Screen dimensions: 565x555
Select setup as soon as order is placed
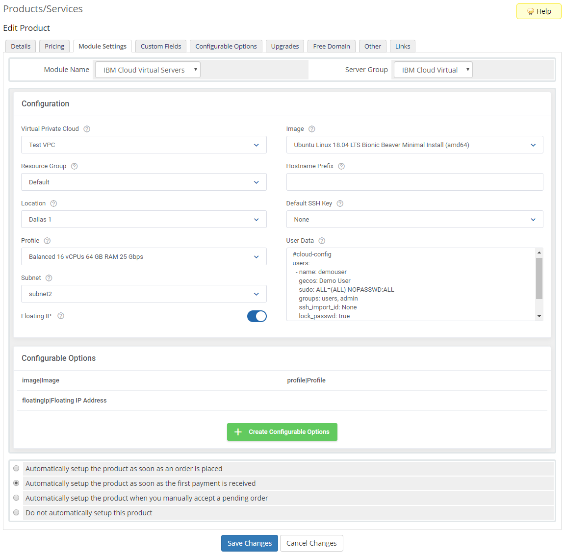pyautogui.click(x=16, y=468)
